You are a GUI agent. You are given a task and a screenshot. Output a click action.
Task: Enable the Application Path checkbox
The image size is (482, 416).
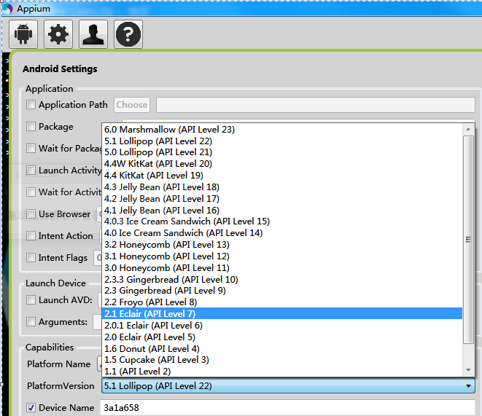[31, 105]
